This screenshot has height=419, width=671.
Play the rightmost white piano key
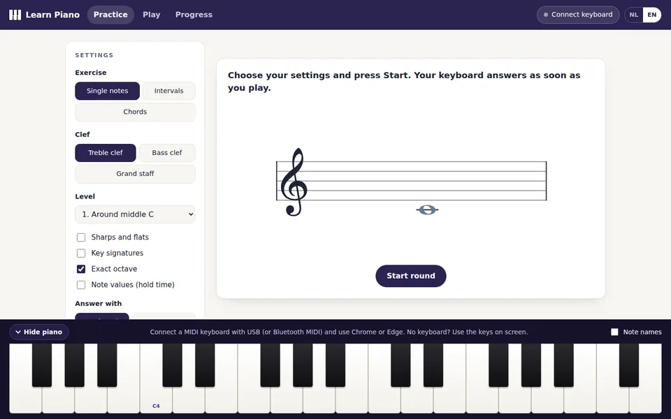point(645,399)
